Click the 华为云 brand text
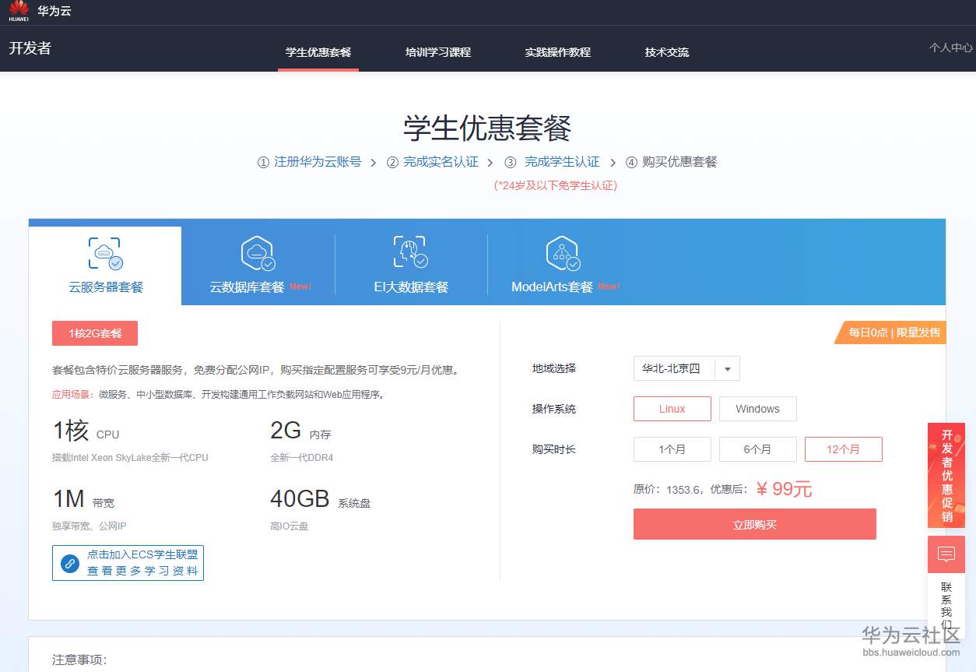976x672 pixels. tap(54, 12)
